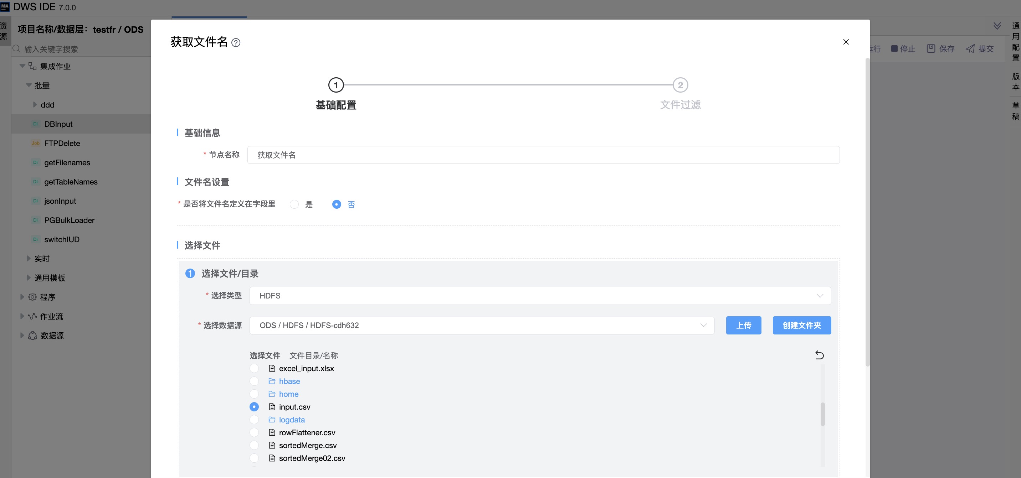
Task: Click the 创建文件夹 button
Action: coord(801,325)
